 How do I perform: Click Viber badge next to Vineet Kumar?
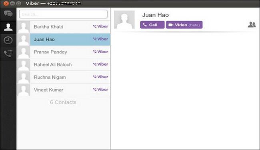click(100, 89)
